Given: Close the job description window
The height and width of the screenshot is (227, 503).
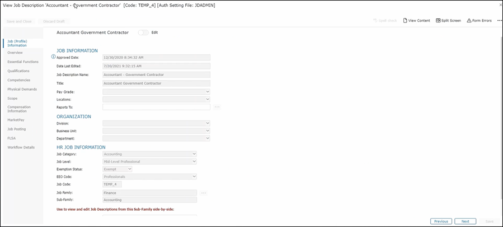Looking at the screenshot, I should coord(499,4).
